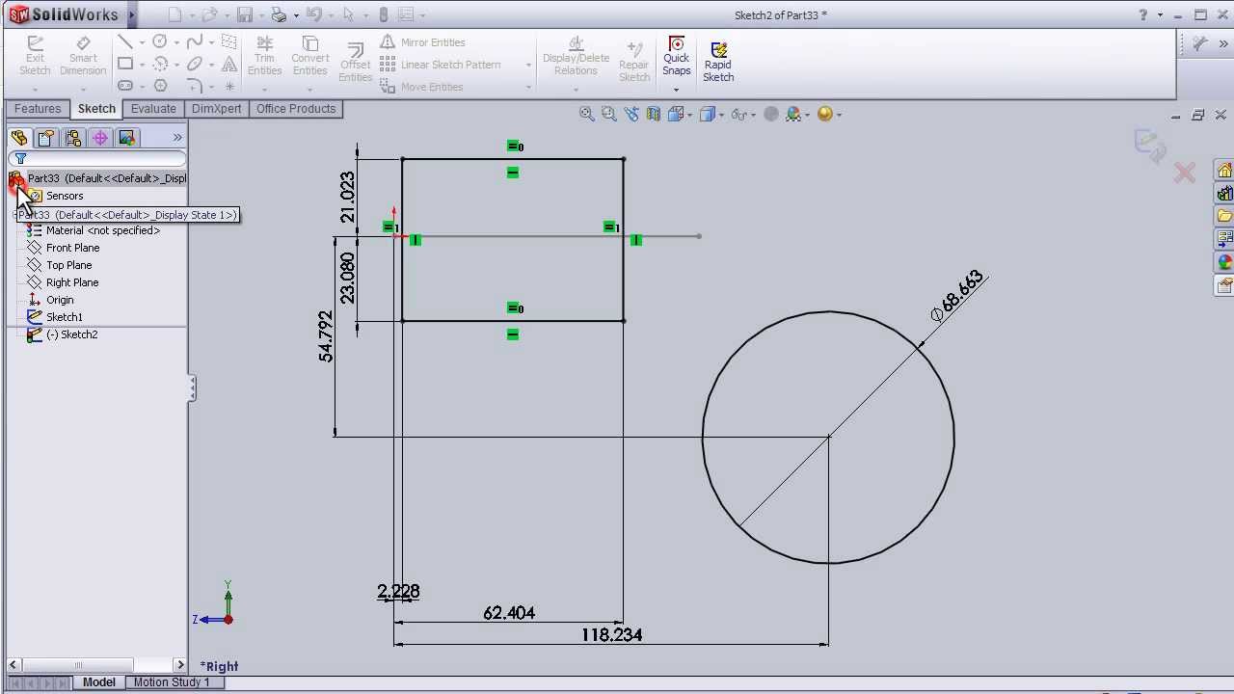Screen dimensions: 1234x694
Task: Open the view orientation dropdown
Action: click(x=688, y=114)
